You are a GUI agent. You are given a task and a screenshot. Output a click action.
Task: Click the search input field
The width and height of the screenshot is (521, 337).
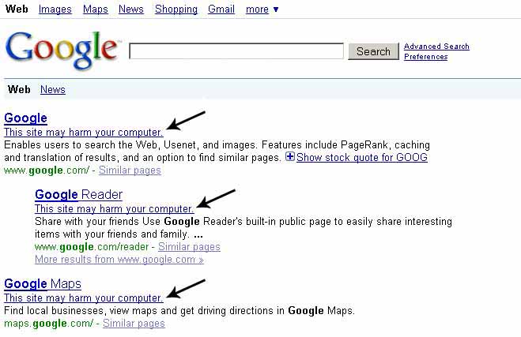tap(236, 51)
